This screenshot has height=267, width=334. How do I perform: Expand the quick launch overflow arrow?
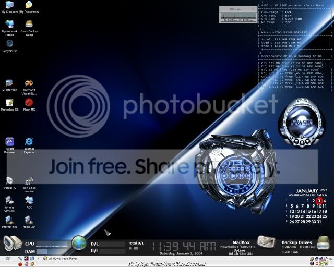click(39, 259)
